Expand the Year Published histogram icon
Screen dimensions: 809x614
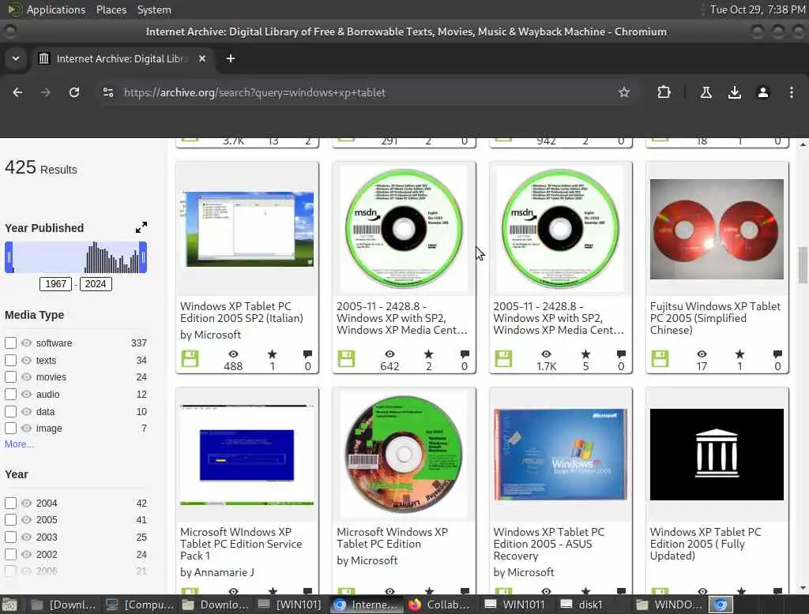(x=141, y=227)
